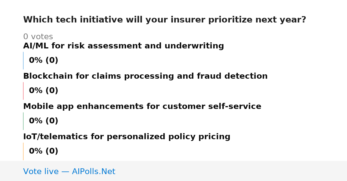
Task: Click the 0 votes counter
Action: point(38,37)
